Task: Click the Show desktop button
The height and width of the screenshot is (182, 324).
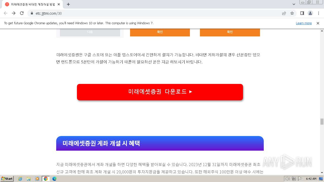Action: pos(321,179)
